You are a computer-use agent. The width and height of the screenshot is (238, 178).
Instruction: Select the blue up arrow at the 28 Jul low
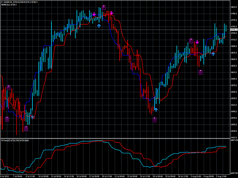click(156, 109)
